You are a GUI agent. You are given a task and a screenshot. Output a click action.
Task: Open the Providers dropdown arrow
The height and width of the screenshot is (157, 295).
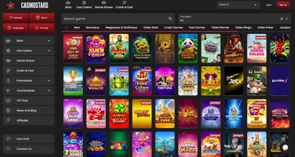click(x=287, y=19)
